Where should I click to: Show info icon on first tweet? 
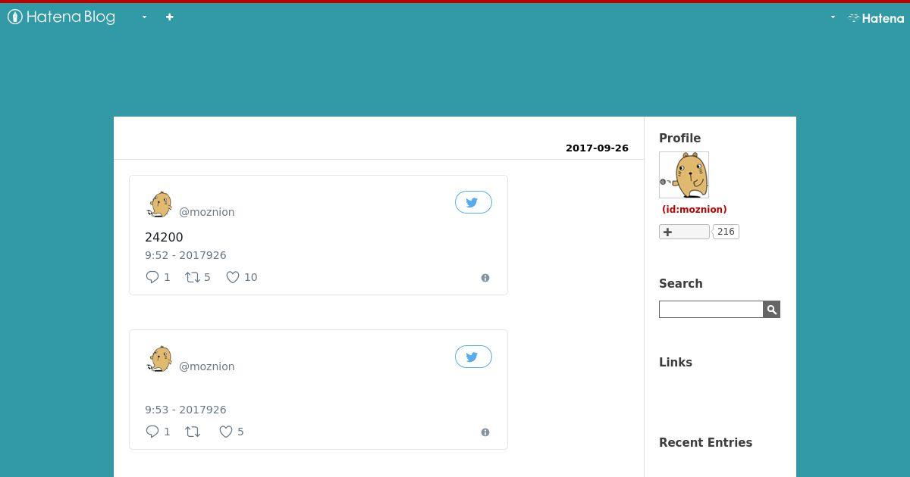[485, 278]
